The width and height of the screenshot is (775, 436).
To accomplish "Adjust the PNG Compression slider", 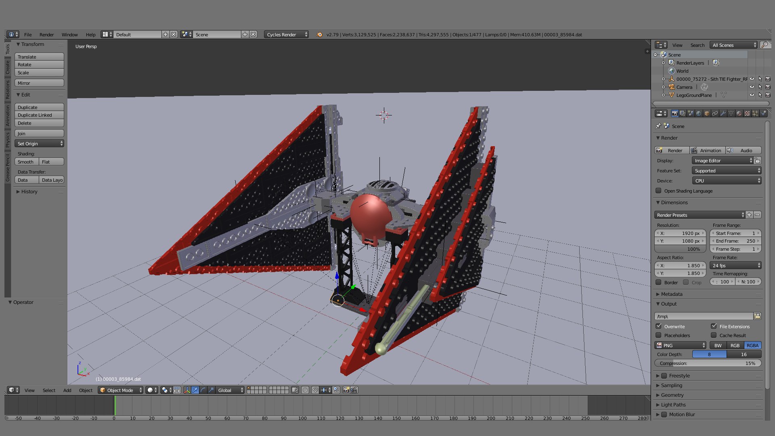I will point(707,363).
